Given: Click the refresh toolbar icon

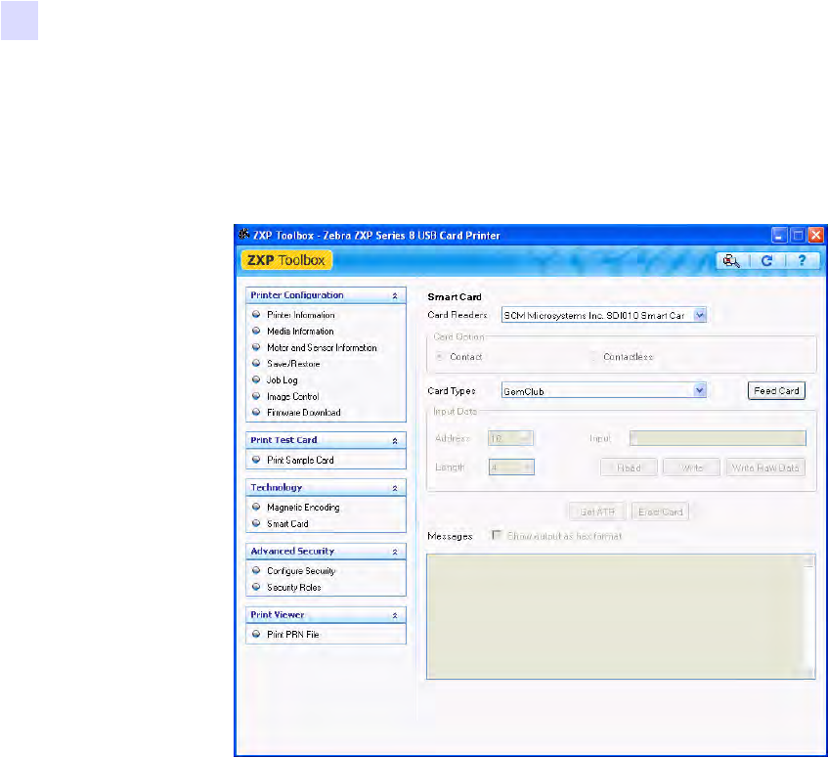Looking at the screenshot, I should tap(766, 260).
